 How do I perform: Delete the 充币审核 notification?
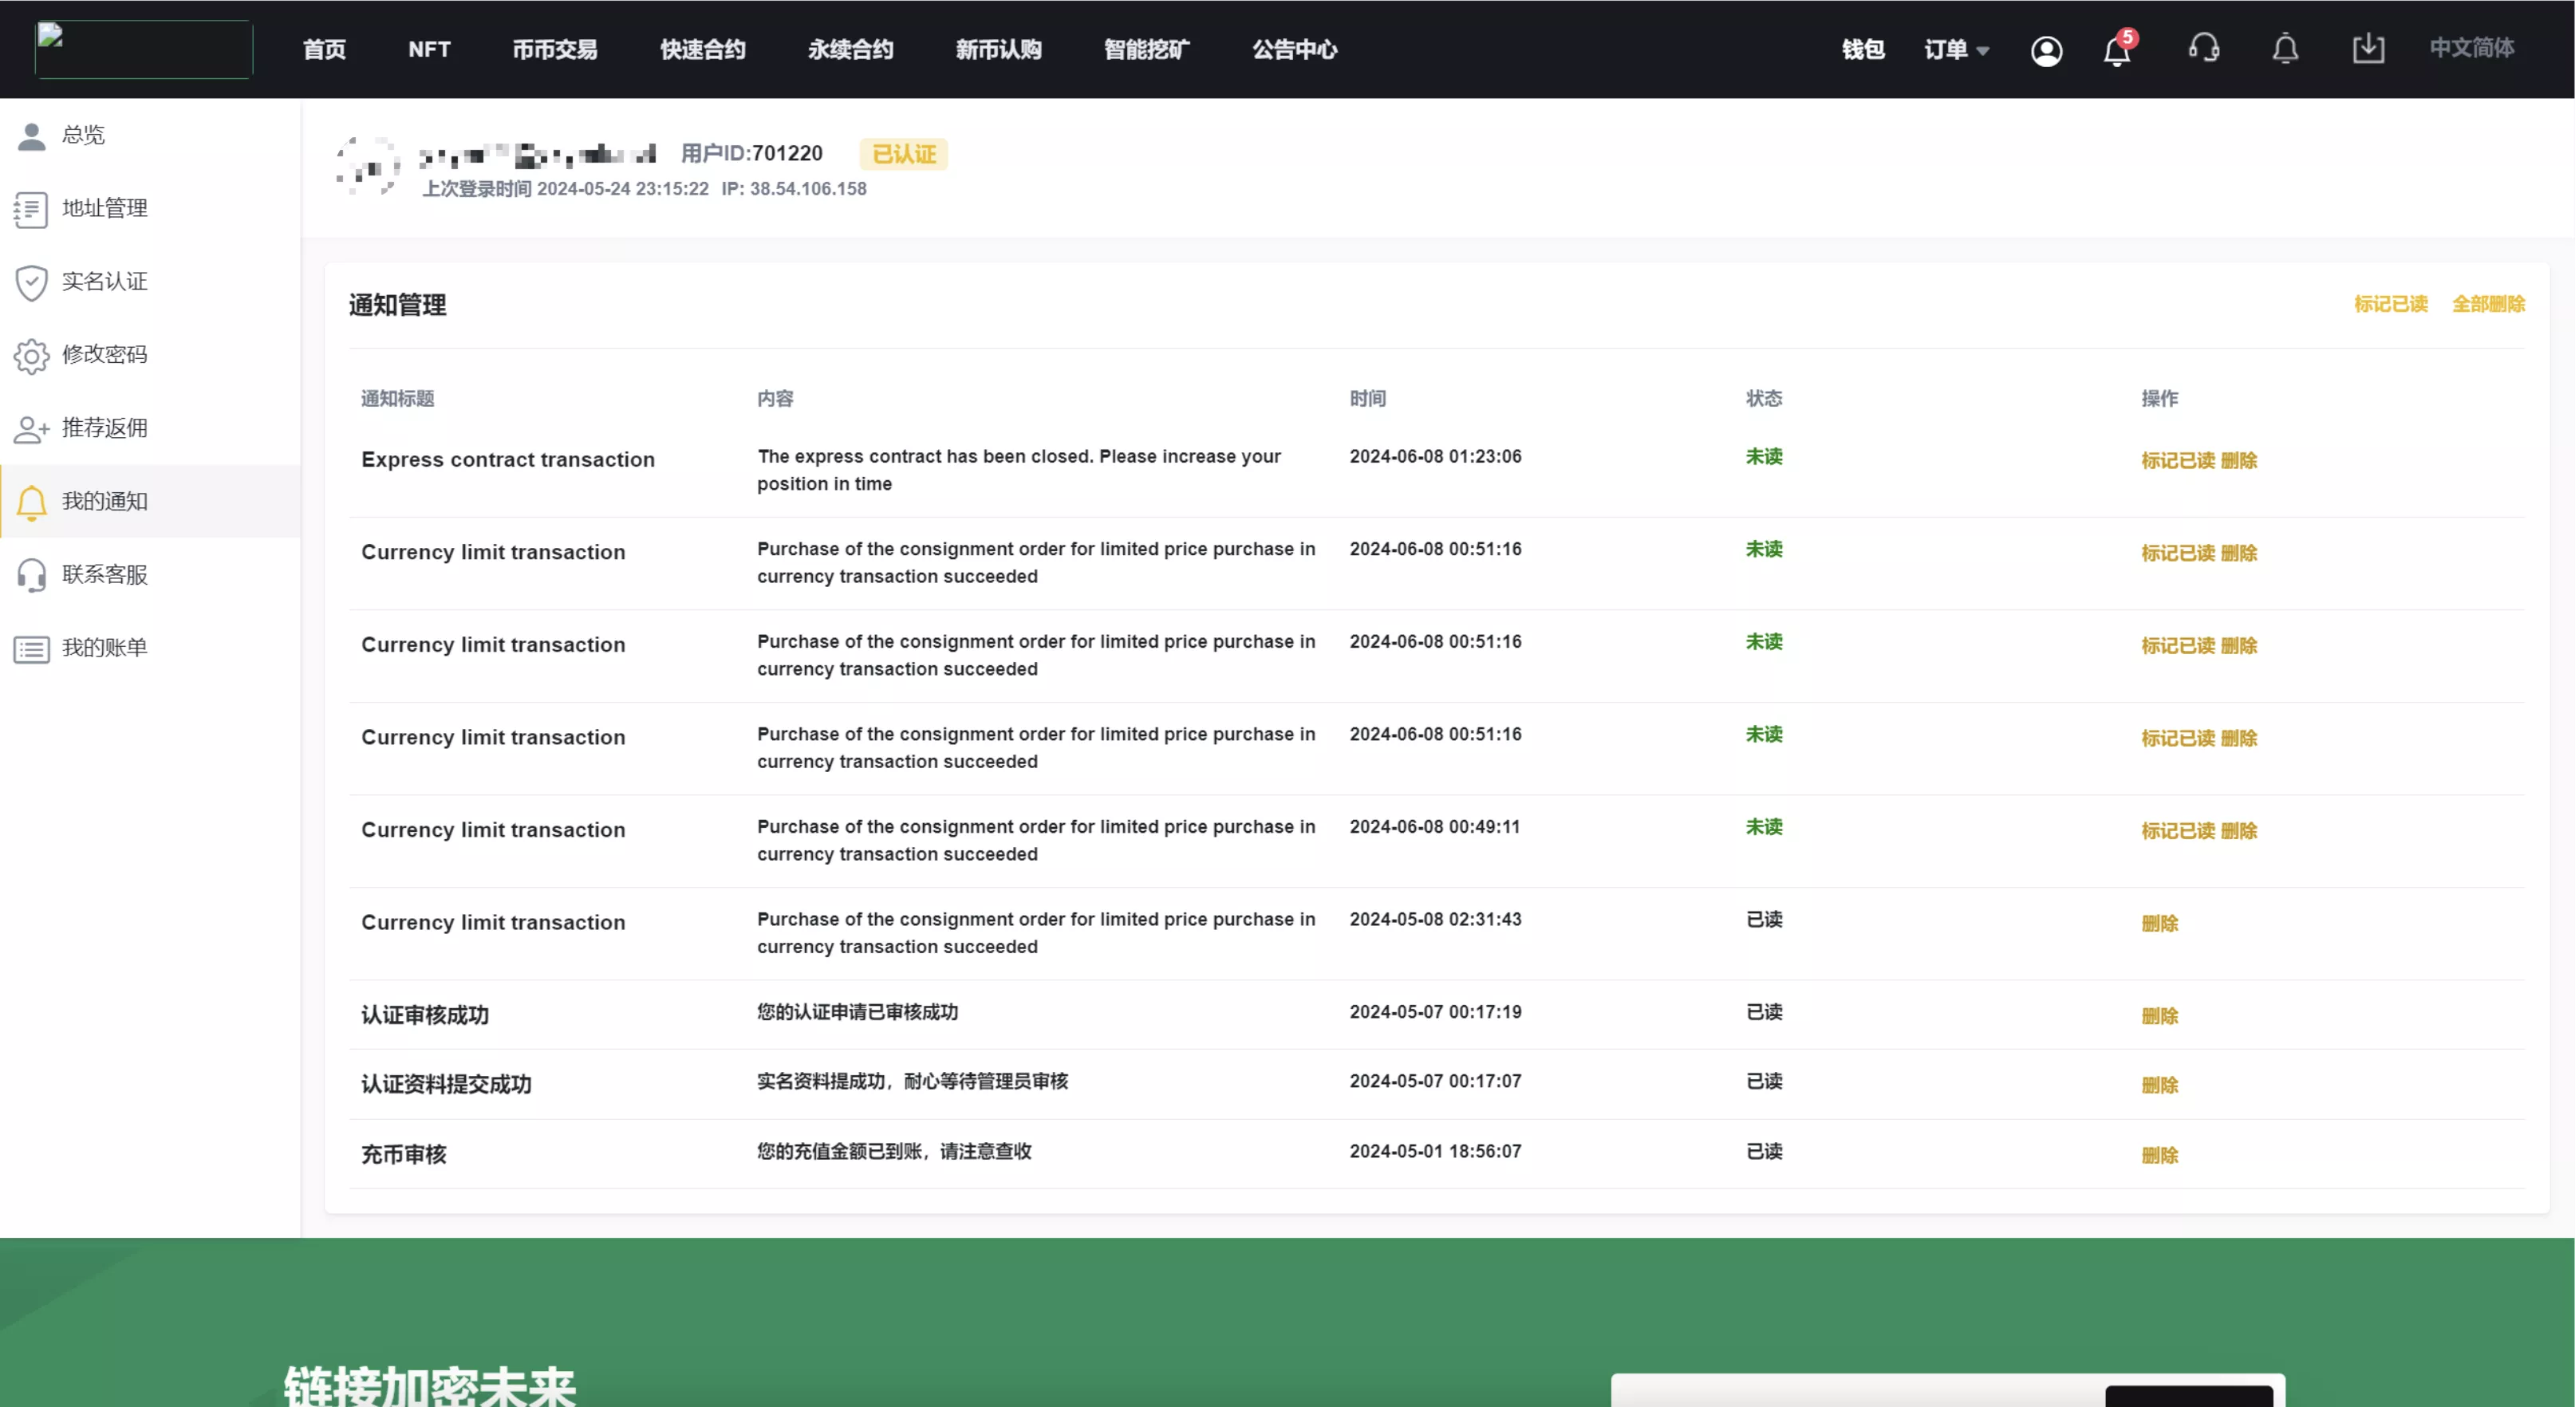pyautogui.click(x=2159, y=1155)
